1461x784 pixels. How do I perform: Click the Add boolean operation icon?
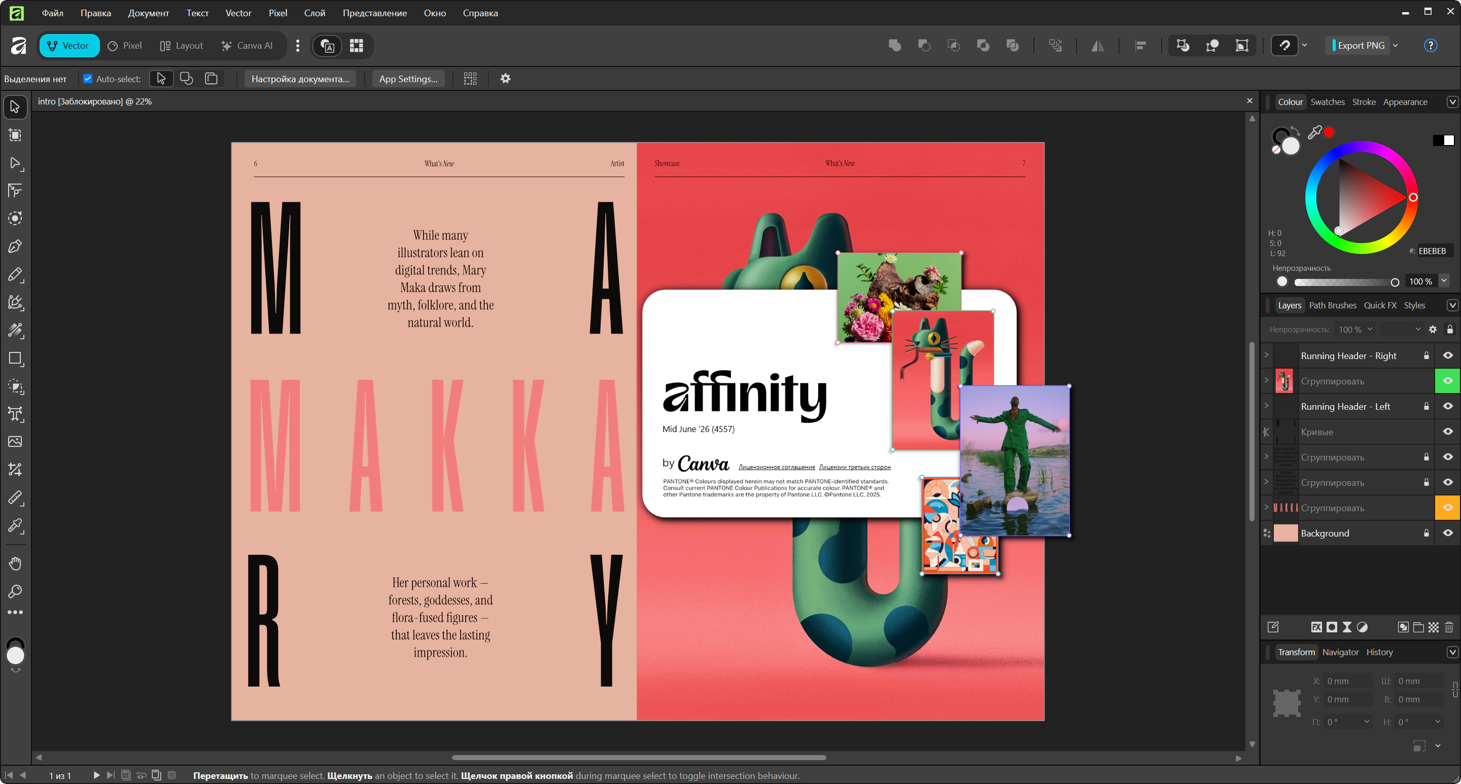click(x=895, y=45)
